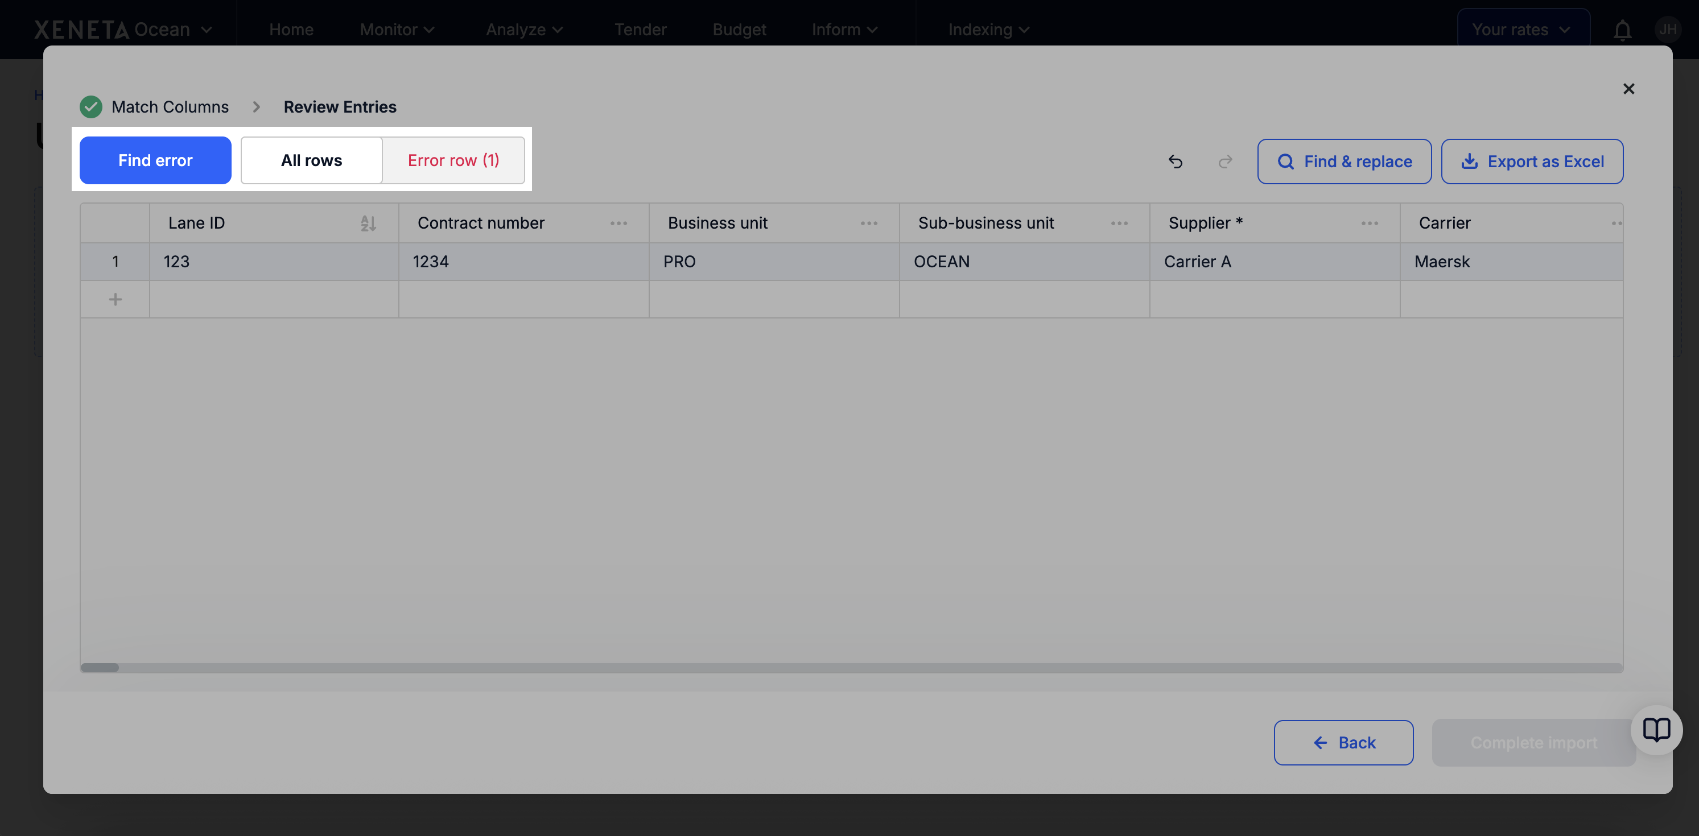Screen dimensions: 1699x836
Task: Go to Match Columns step
Action: click(170, 107)
